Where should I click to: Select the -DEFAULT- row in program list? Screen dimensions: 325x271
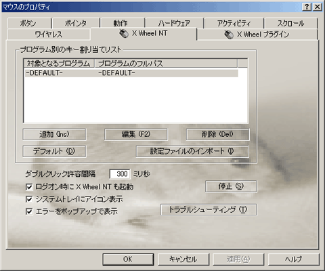tap(131, 73)
